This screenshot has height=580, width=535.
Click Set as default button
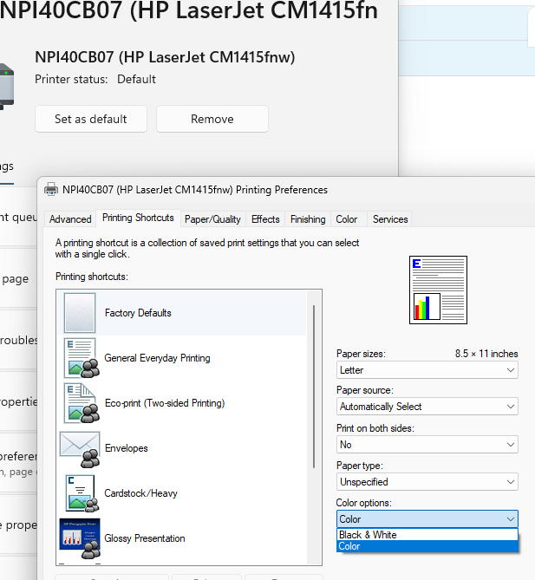[91, 119]
